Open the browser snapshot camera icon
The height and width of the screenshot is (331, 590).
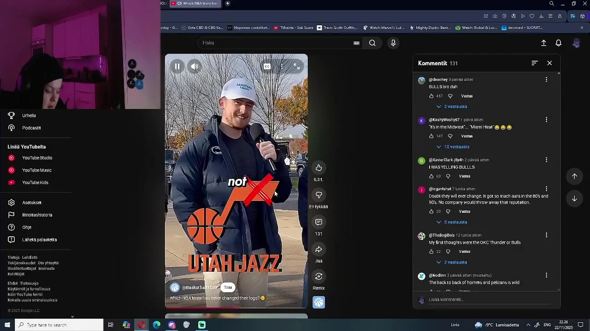coord(495,16)
